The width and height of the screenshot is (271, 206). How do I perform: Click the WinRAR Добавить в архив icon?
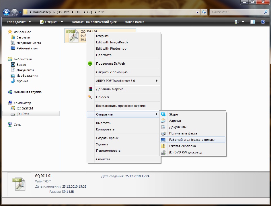90,89
